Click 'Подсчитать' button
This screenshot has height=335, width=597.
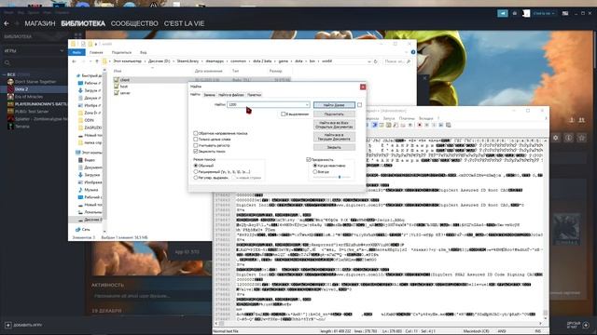coord(334,114)
